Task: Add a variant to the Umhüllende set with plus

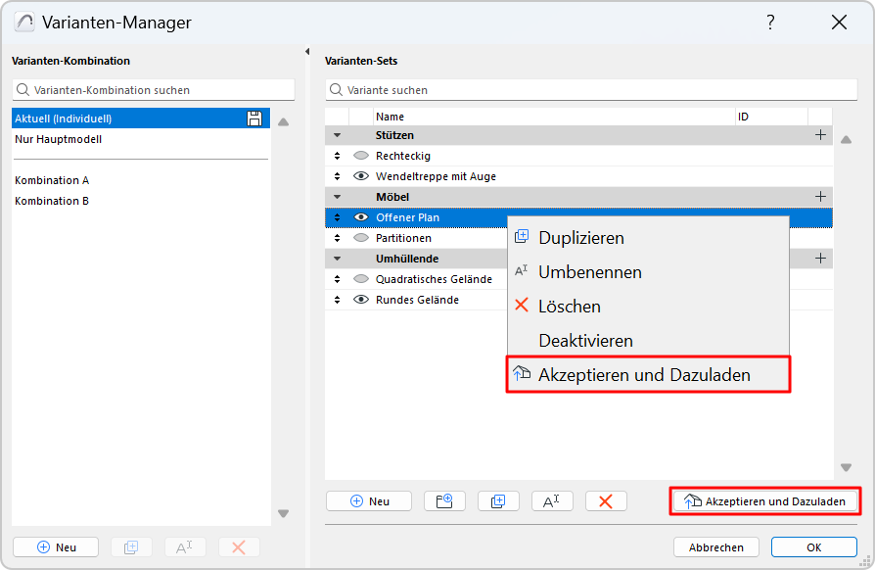Action: [x=820, y=259]
